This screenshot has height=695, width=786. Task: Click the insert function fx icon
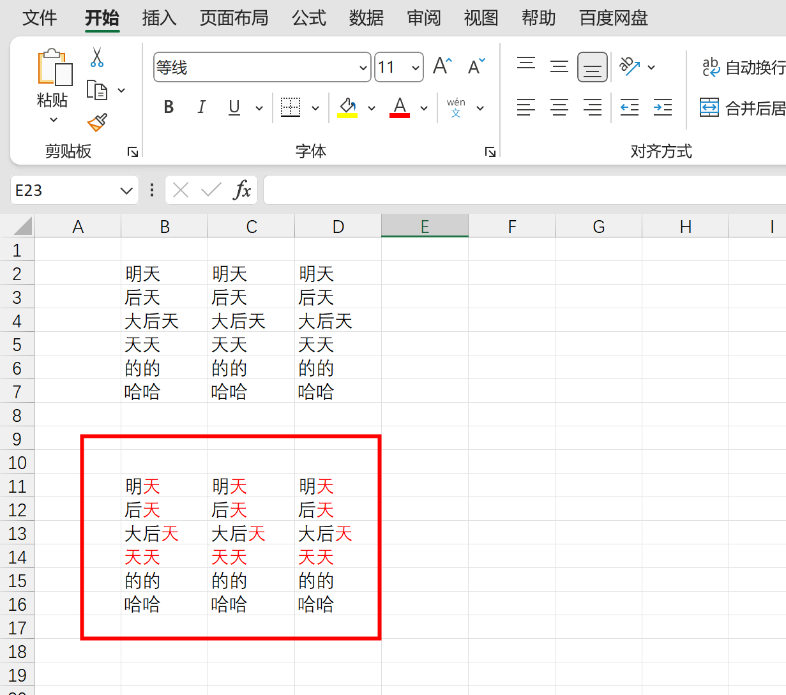(x=243, y=190)
